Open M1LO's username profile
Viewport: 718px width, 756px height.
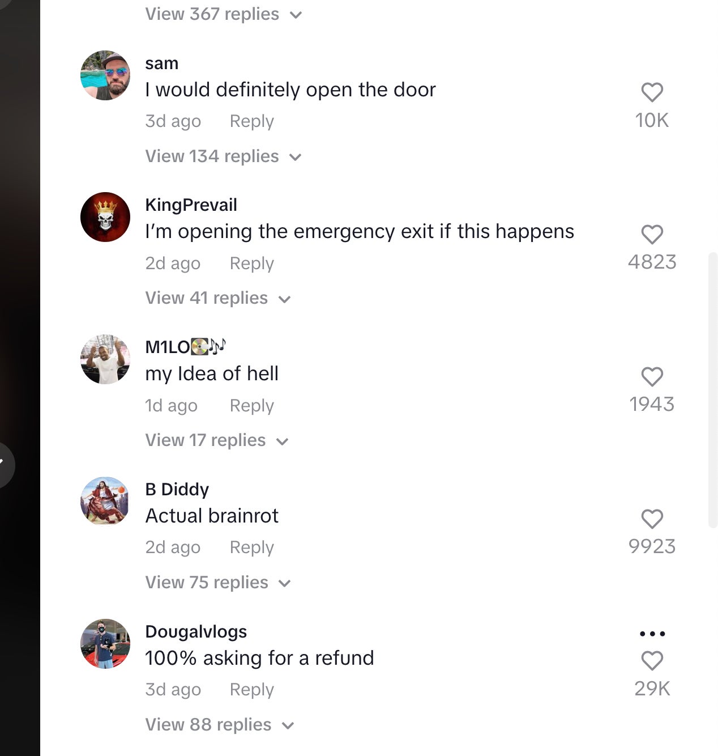[186, 346]
